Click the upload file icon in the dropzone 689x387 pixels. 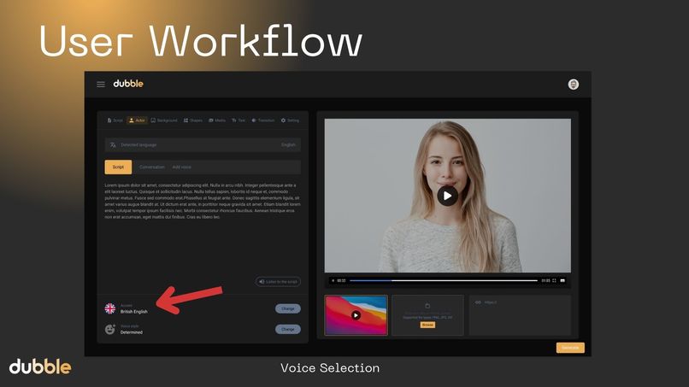tap(427, 306)
